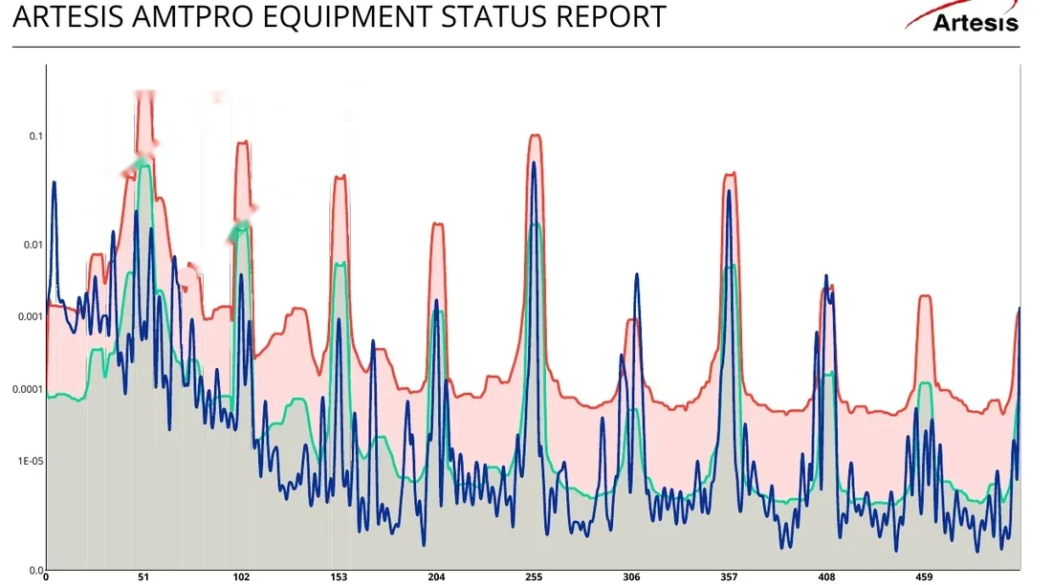Click y-axis label 0.001
The width and height of the screenshot is (1052, 585).
click(x=31, y=316)
